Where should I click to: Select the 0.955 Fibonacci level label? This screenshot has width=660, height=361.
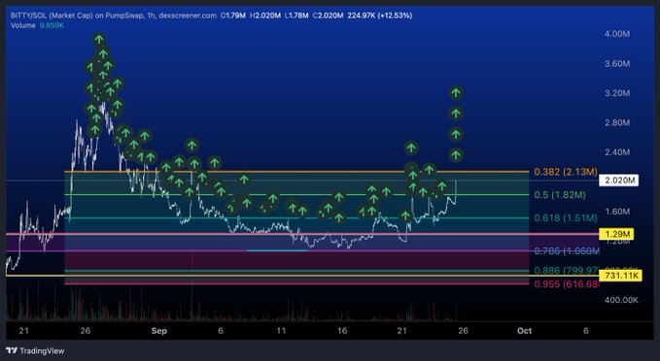[x=567, y=284]
